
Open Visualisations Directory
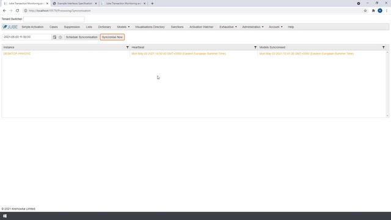[150, 27]
